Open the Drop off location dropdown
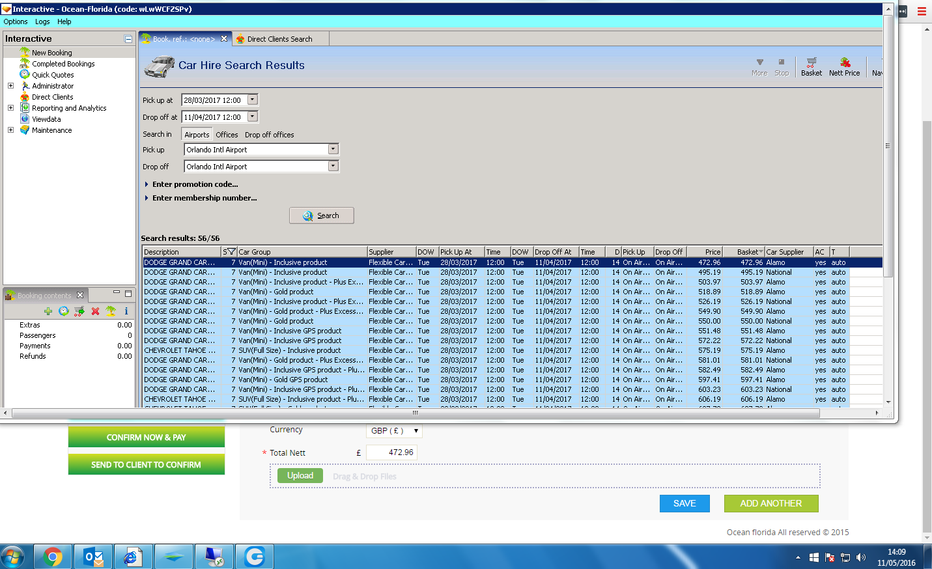Screen dimensions: 932x569 333,166
